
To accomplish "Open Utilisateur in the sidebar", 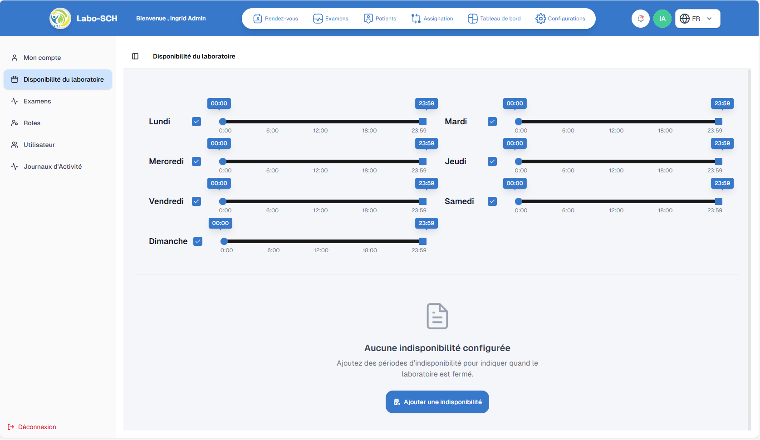I will click(x=39, y=145).
